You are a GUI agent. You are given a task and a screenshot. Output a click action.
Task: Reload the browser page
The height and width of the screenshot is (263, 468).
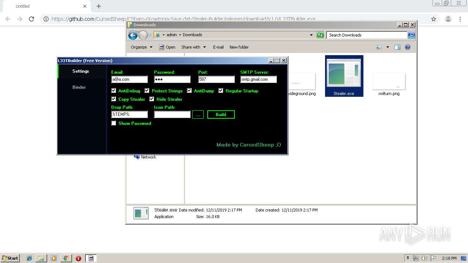click(31, 19)
